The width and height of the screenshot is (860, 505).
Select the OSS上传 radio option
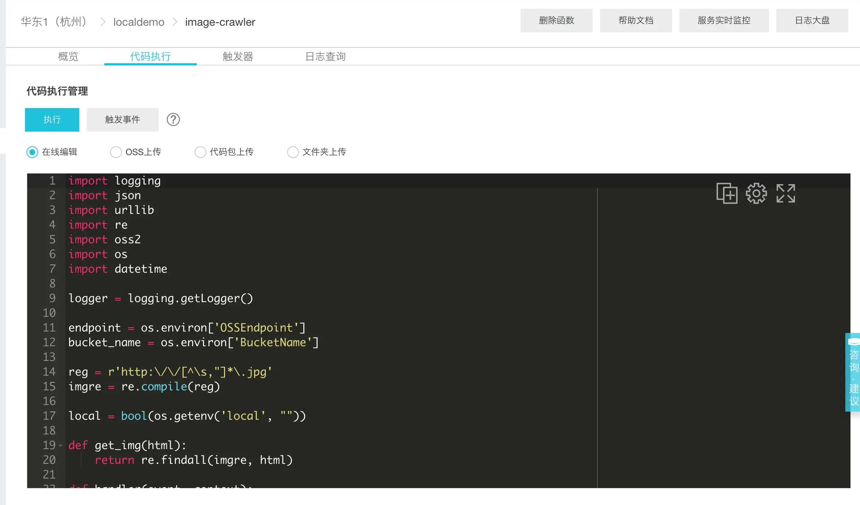[x=116, y=152]
